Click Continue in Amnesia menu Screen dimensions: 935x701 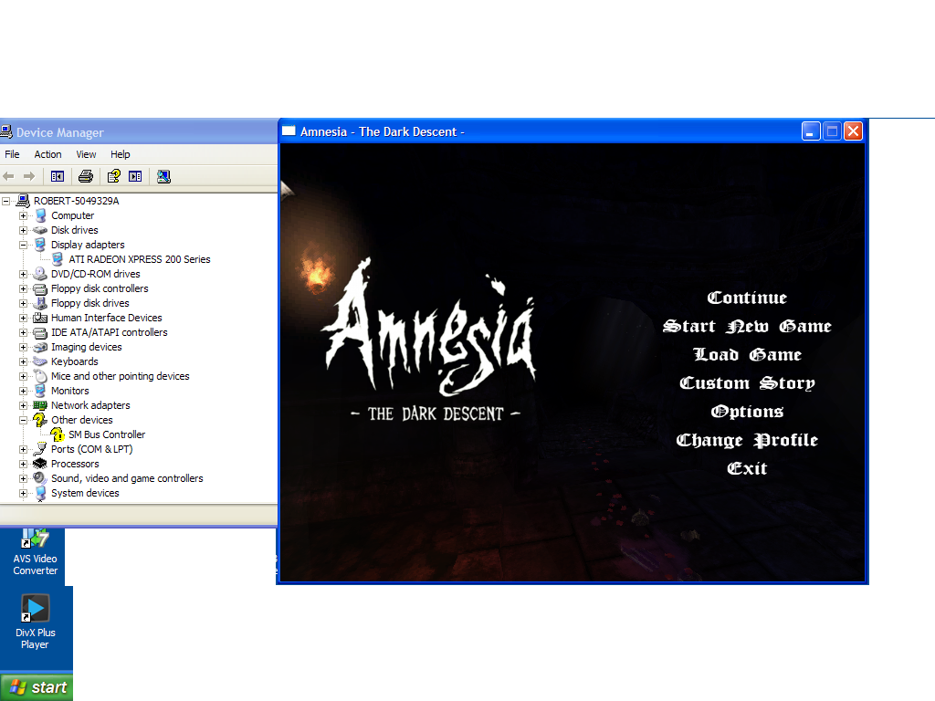coord(747,298)
